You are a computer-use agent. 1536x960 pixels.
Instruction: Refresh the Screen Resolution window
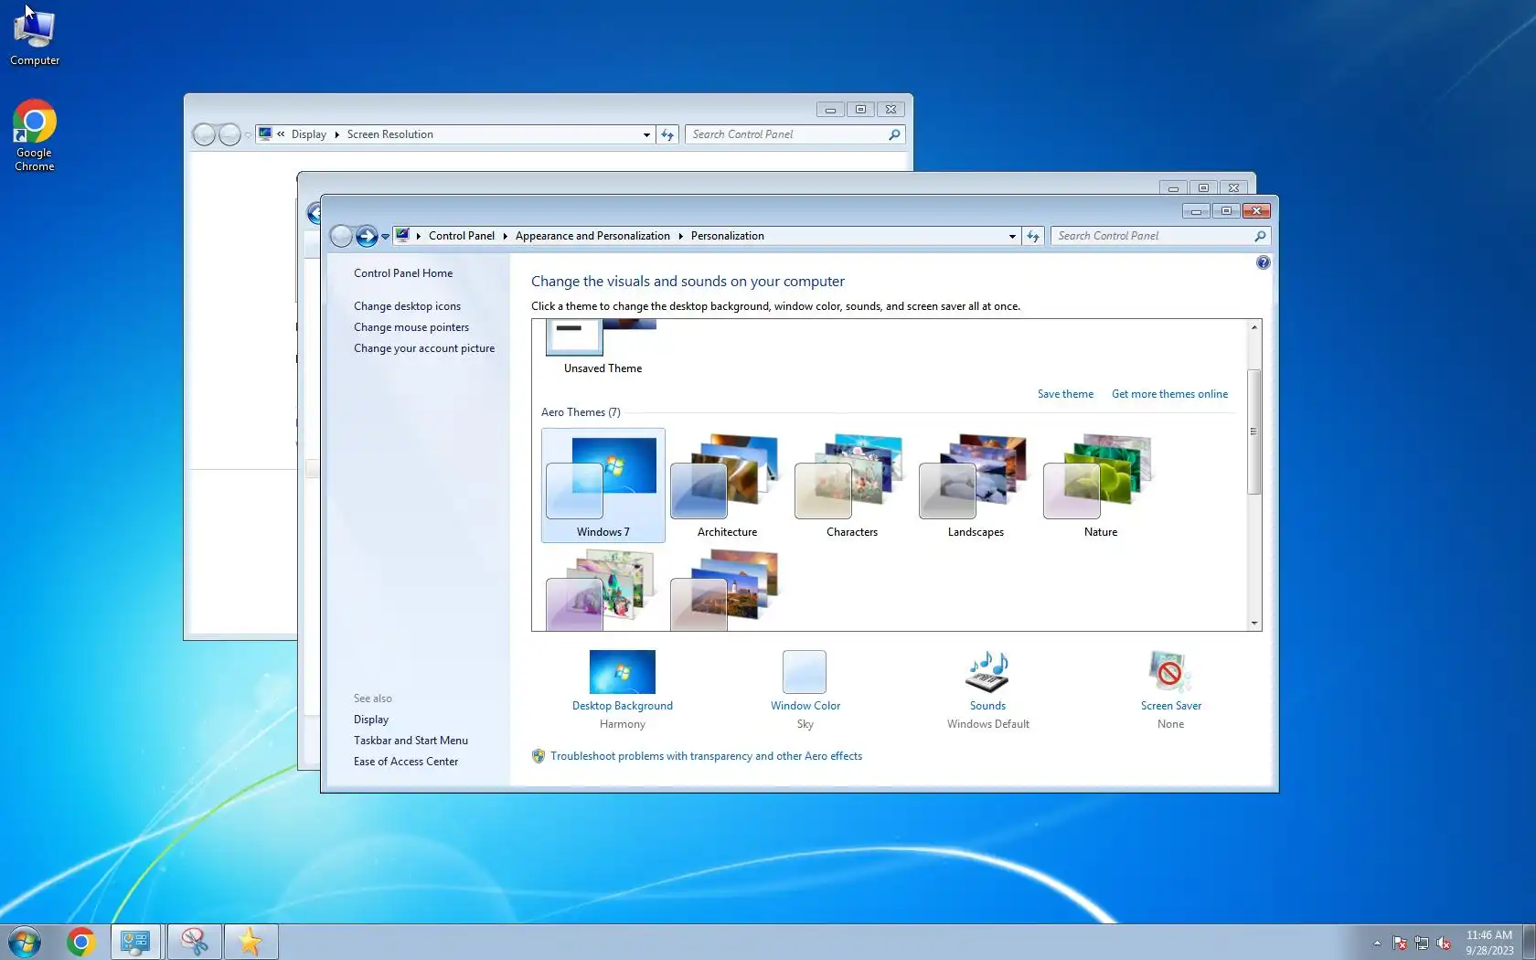click(667, 134)
